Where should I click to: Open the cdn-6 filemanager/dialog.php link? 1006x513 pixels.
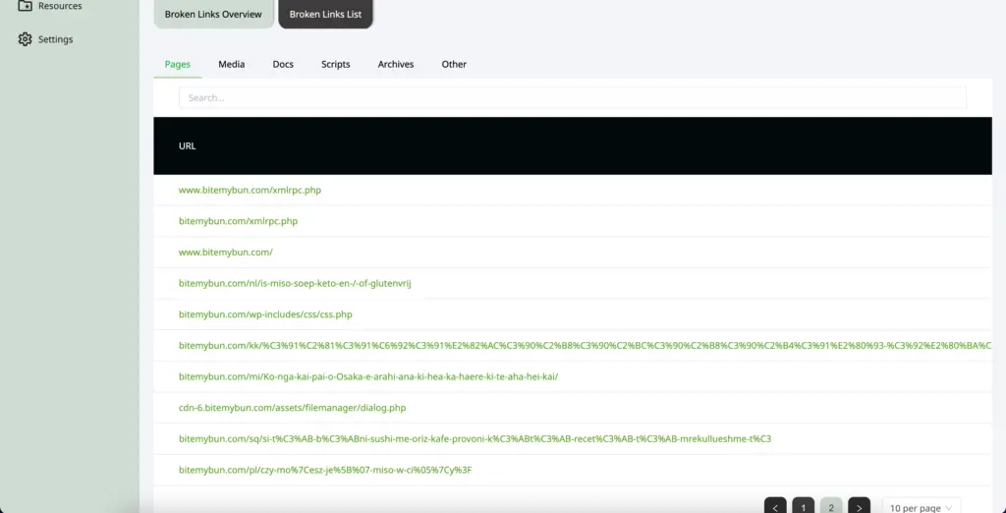(292, 408)
